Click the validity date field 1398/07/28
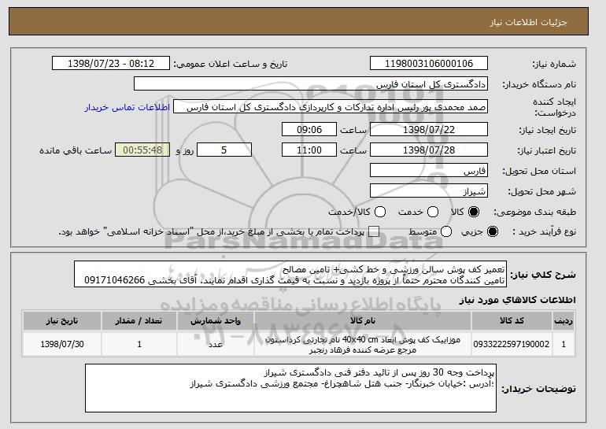 429,150
